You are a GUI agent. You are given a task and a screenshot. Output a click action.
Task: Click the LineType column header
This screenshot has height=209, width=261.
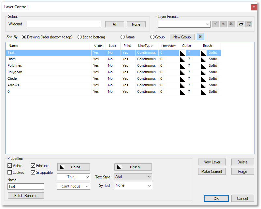pyautogui.click(x=147, y=46)
